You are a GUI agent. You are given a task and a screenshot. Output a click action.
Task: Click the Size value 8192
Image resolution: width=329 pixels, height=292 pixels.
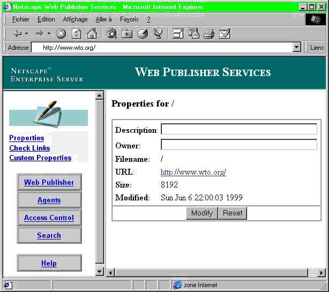click(169, 185)
